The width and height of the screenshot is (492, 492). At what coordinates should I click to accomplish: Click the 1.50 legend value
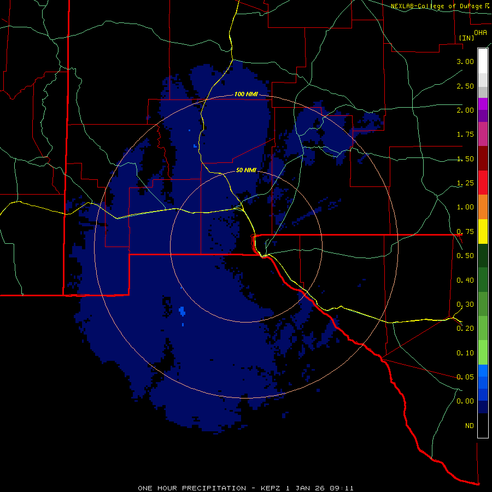coord(465,159)
